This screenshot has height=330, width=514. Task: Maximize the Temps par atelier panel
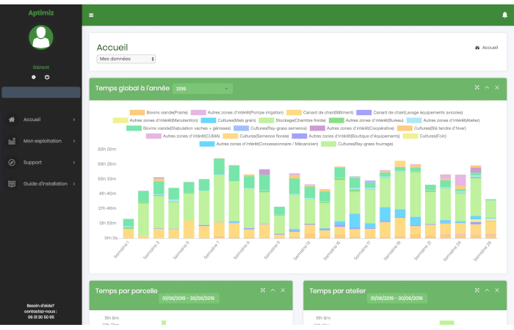[477, 290]
